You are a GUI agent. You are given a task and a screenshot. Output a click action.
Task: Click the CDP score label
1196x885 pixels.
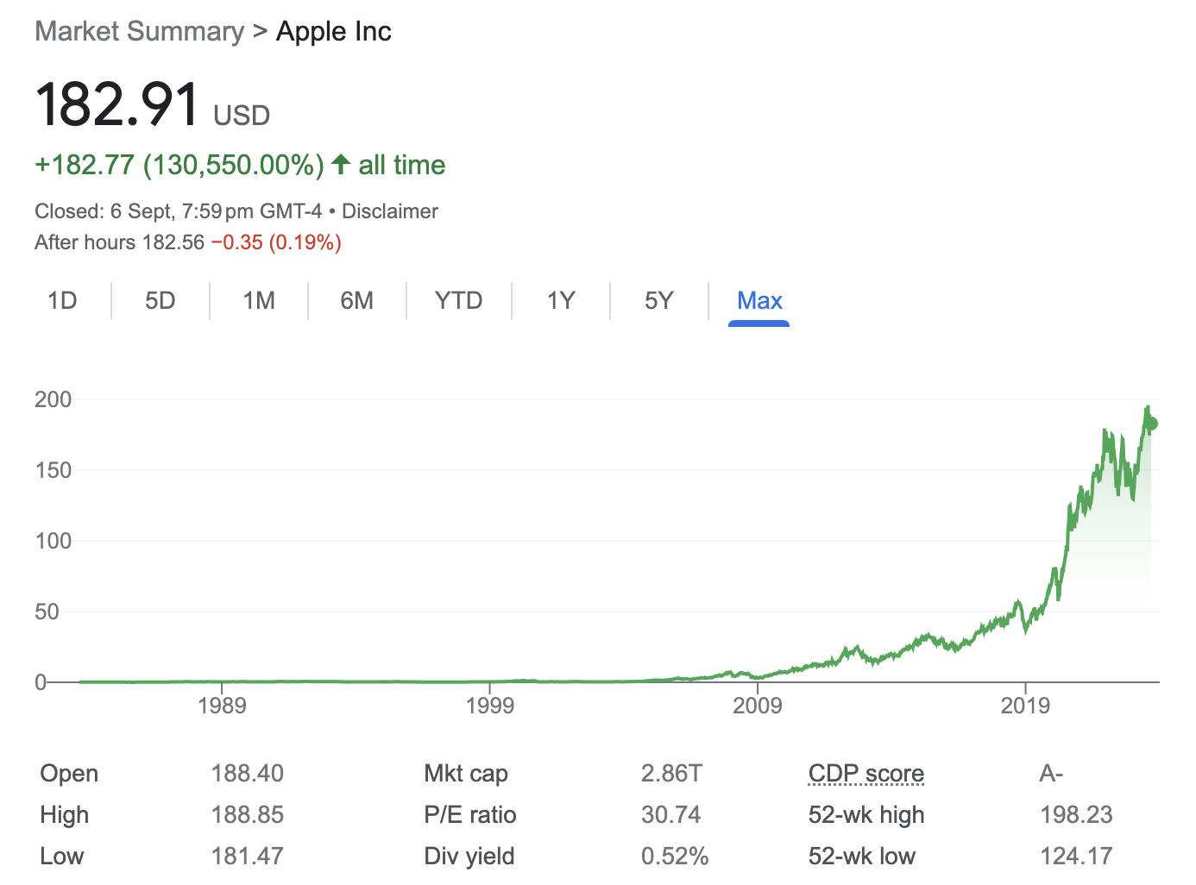(x=866, y=774)
